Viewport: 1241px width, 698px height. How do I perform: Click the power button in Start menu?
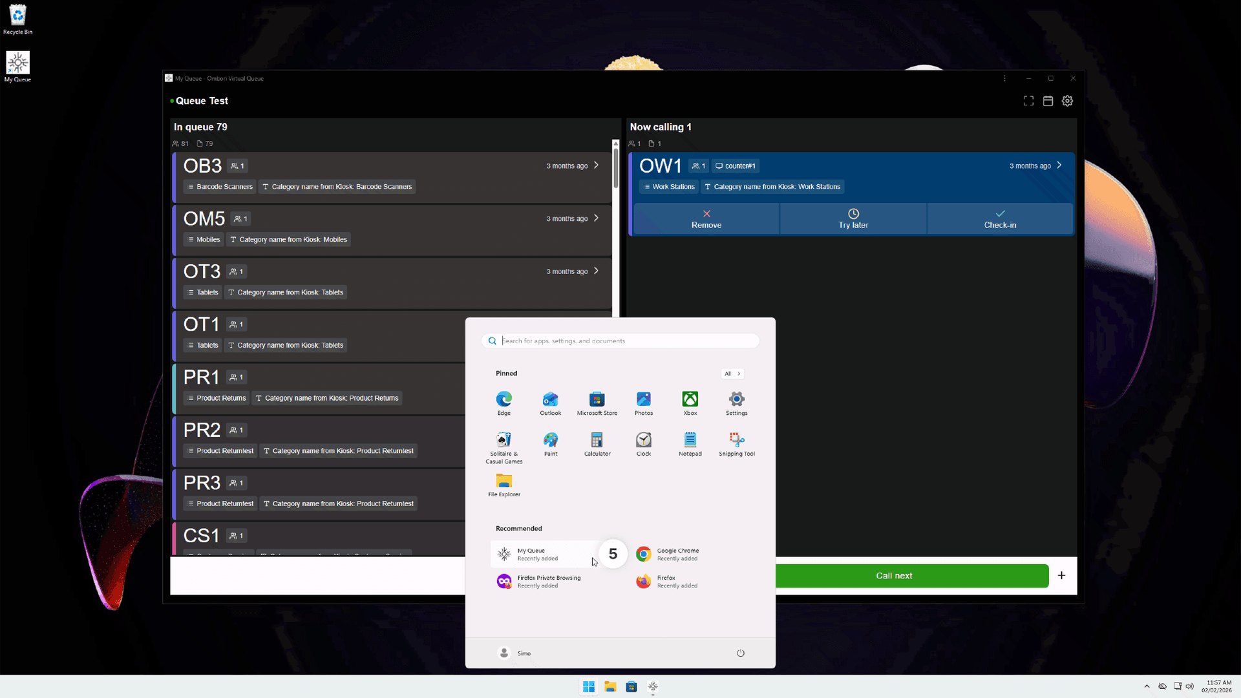click(741, 653)
